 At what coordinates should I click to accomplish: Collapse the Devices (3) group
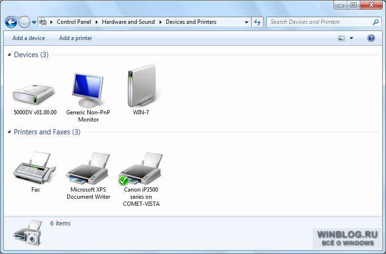9,54
